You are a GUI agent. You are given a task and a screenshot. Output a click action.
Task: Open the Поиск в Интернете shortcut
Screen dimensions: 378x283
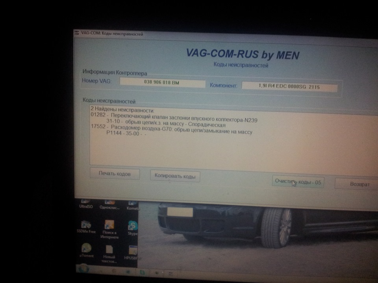[109, 230]
